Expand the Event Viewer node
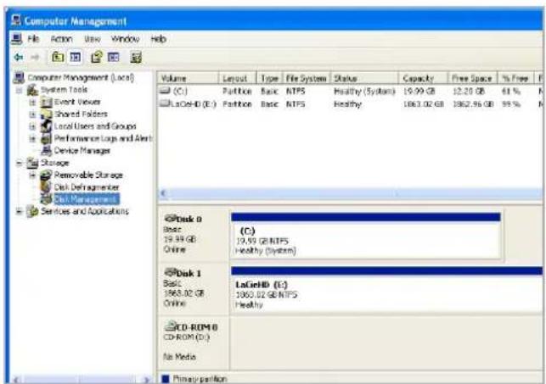This screenshot has width=546, height=384. (32, 103)
